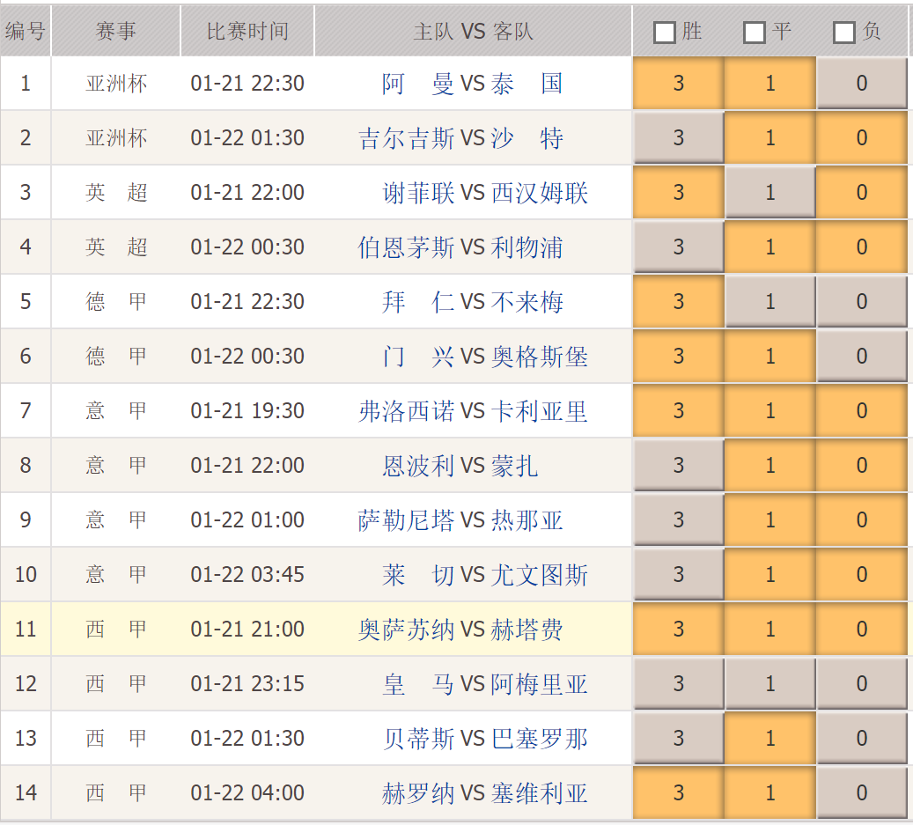This screenshot has width=913, height=825.
Task: Choose win (3) for match 10 莱切 VS 尤文图斯
Action: (679, 574)
